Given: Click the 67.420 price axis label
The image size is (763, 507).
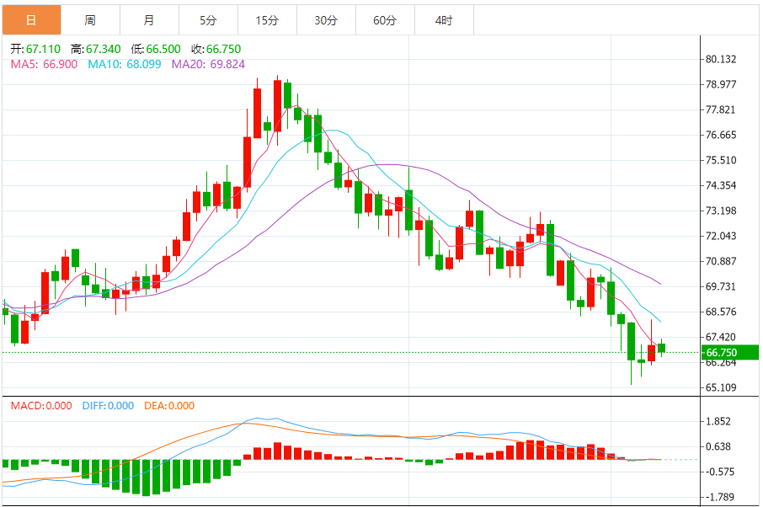Looking at the screenshot, I should pyautogui.click(x=721, y=337).
